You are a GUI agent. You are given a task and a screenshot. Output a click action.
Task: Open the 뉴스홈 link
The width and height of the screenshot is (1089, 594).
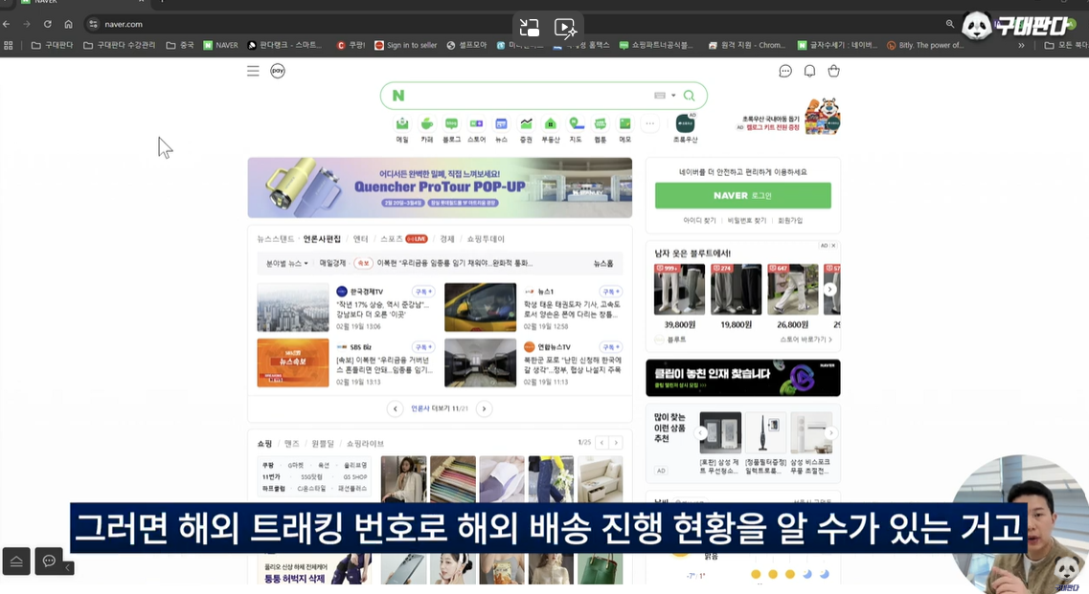[603, 264]
